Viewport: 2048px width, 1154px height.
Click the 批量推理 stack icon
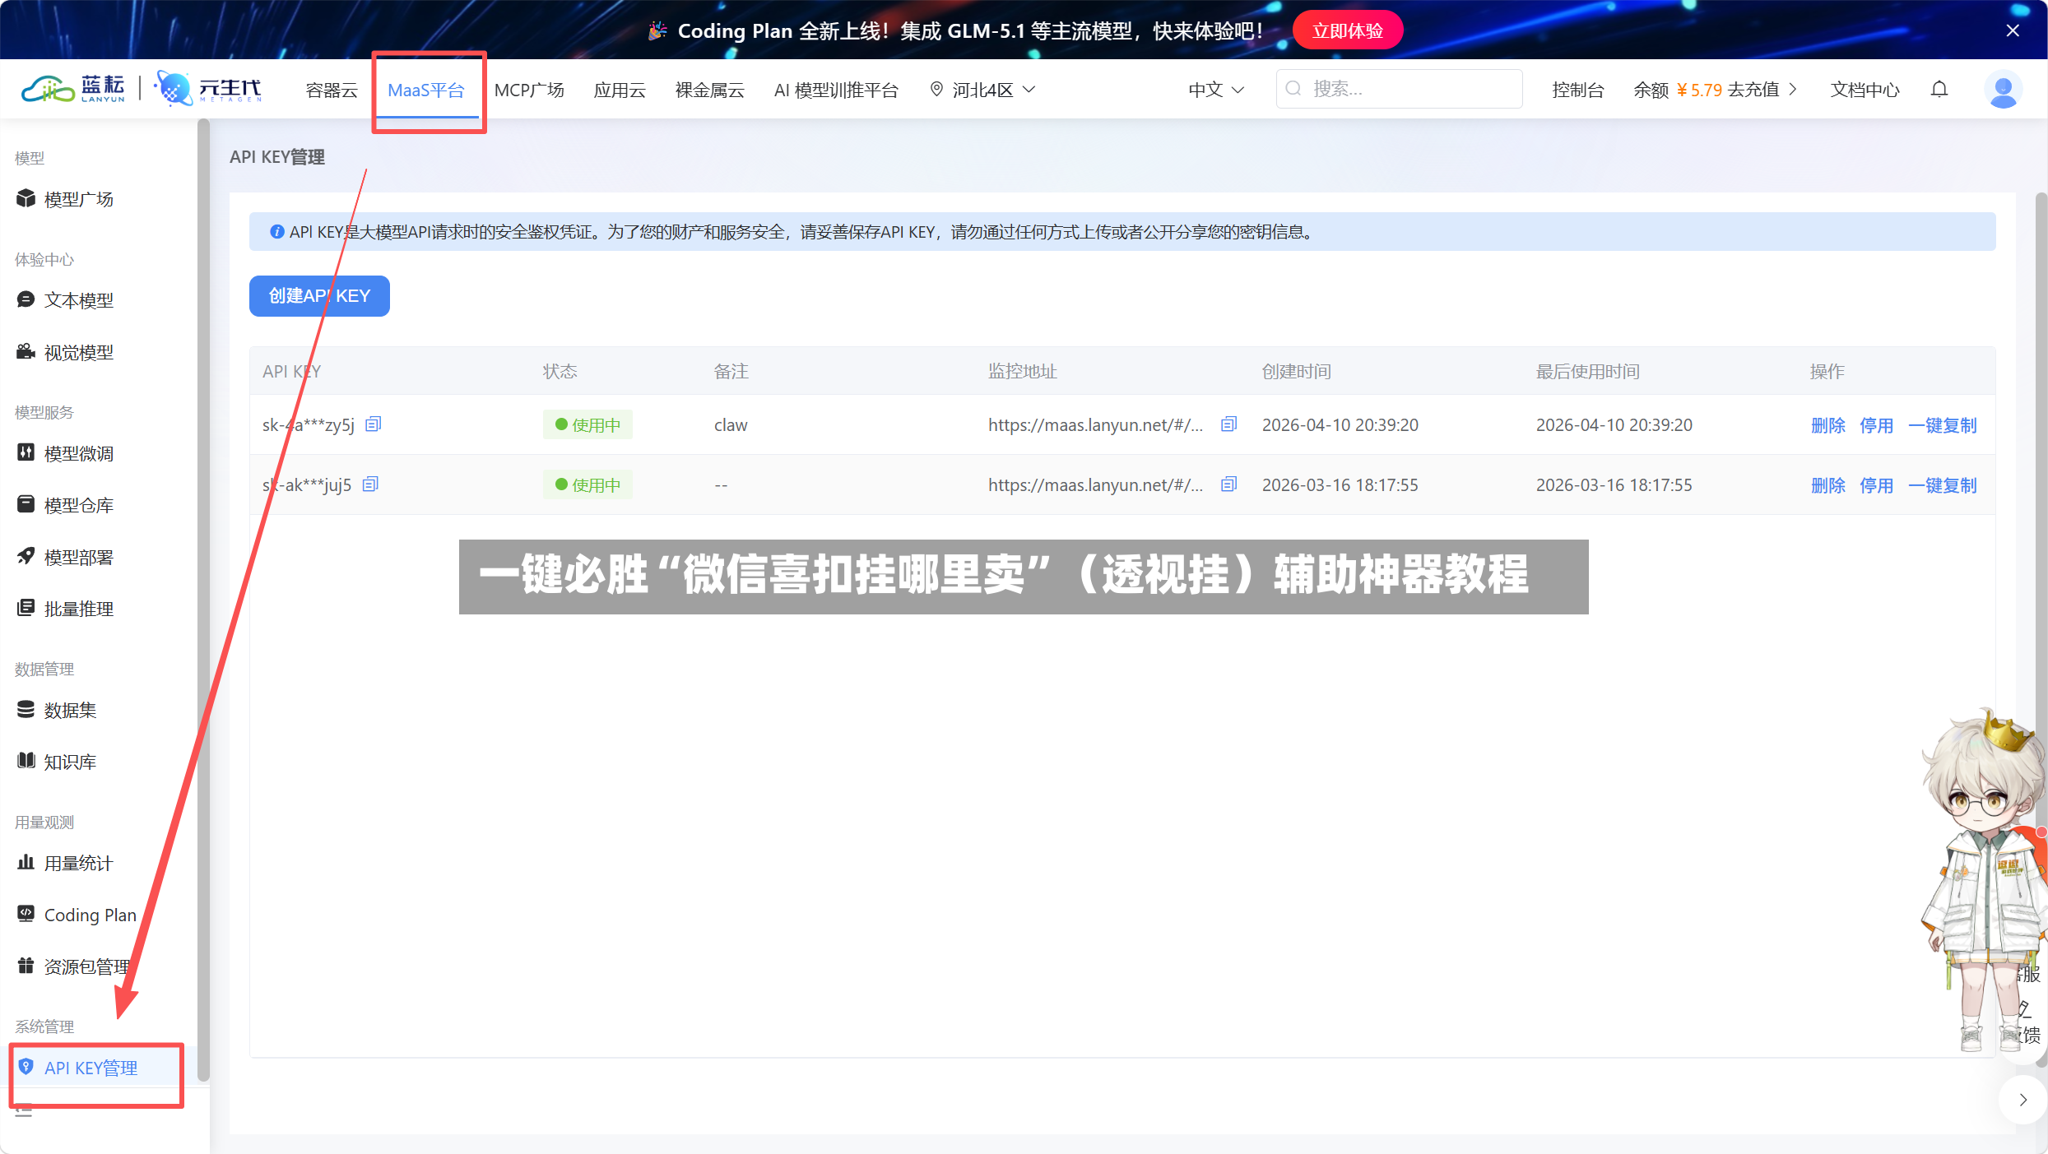[x=26, y=608]
